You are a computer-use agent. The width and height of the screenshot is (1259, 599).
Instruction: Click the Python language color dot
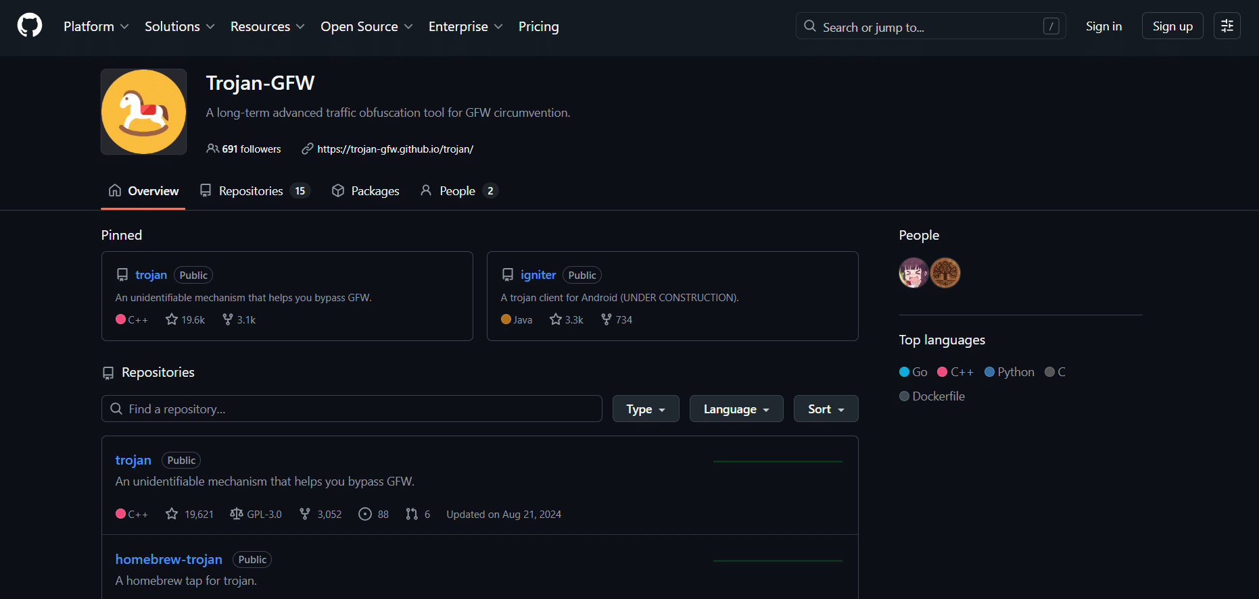click(989, 372)
